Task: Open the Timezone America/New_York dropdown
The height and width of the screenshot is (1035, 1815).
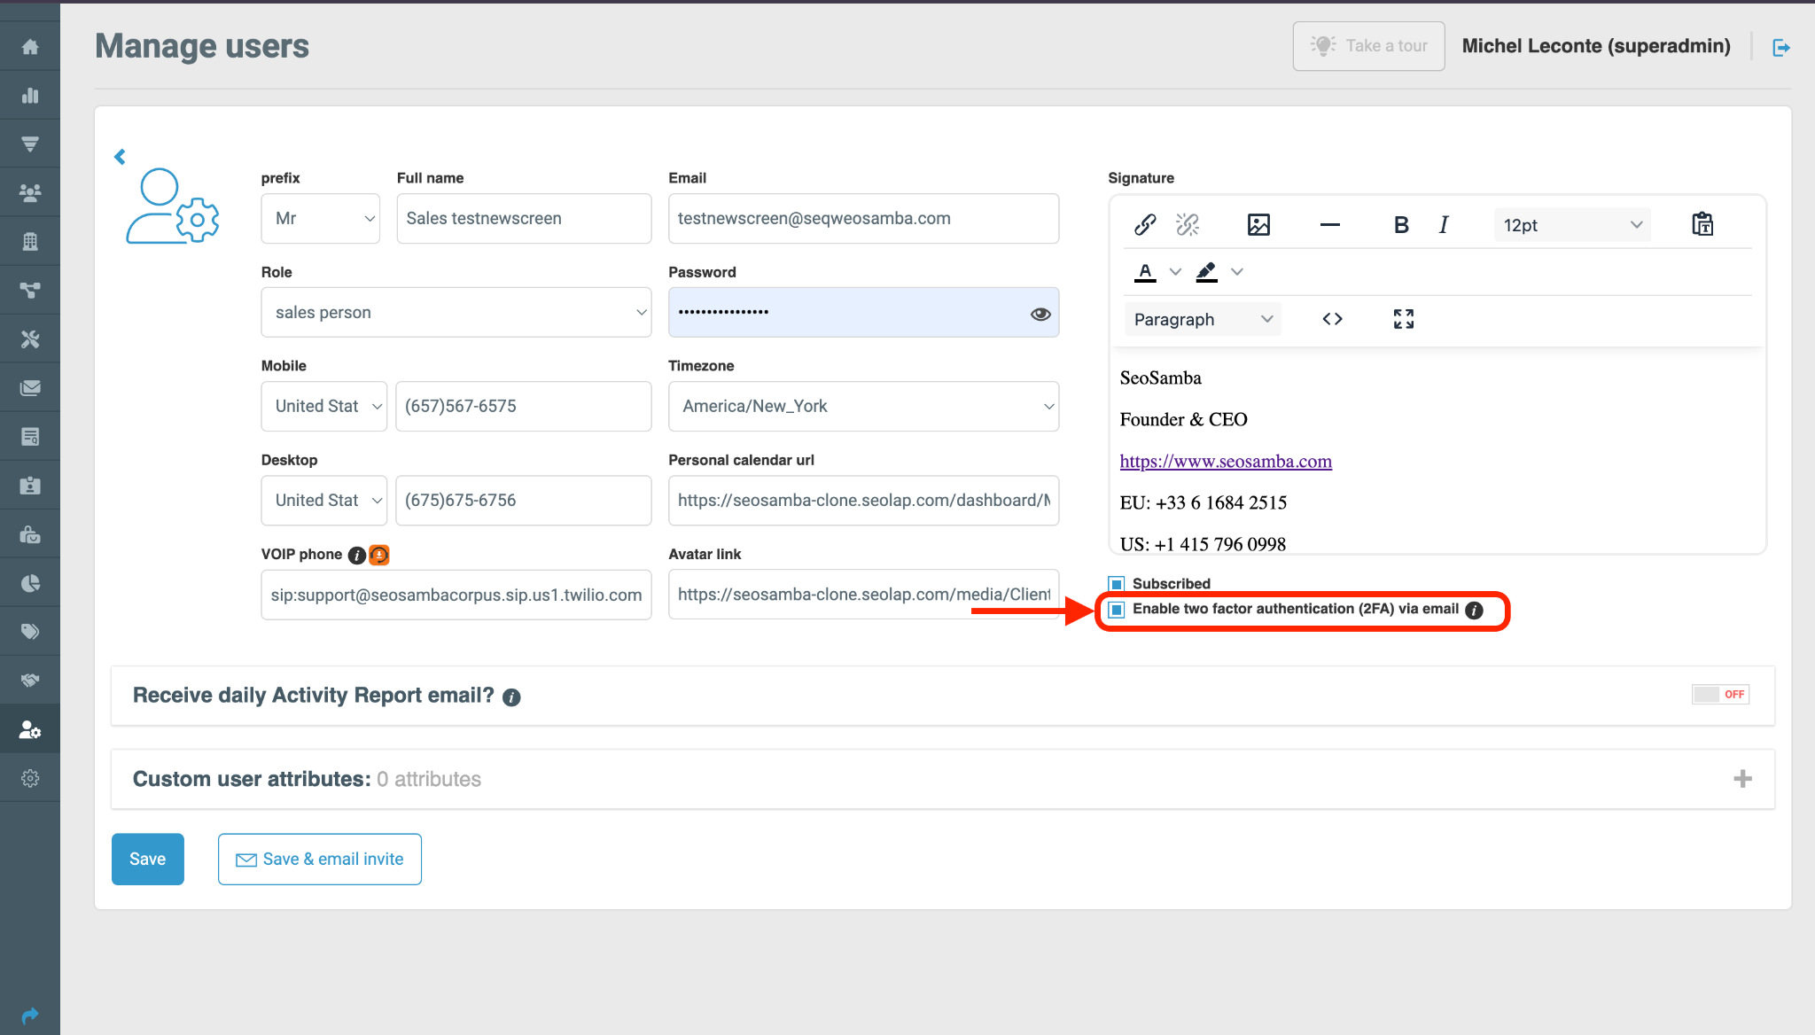Action: [865, 407]
